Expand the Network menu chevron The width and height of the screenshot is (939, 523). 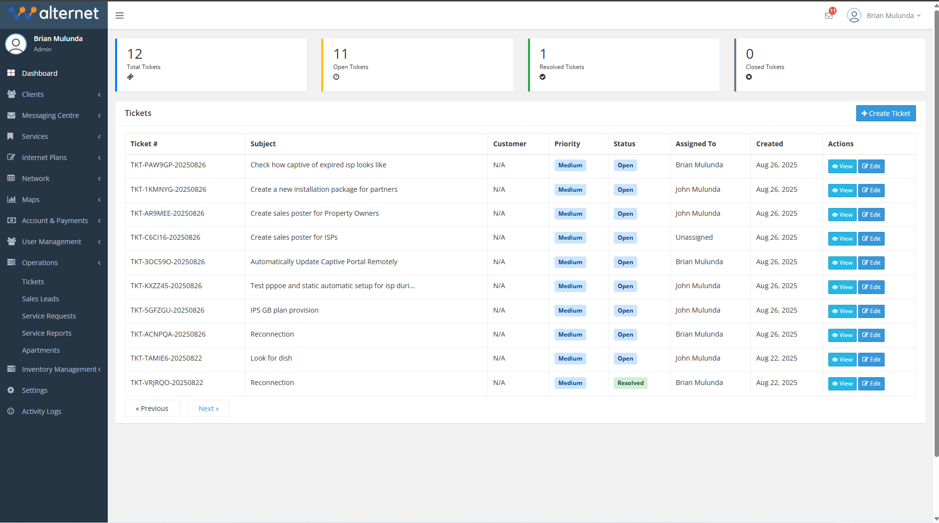tap(99, 179)
